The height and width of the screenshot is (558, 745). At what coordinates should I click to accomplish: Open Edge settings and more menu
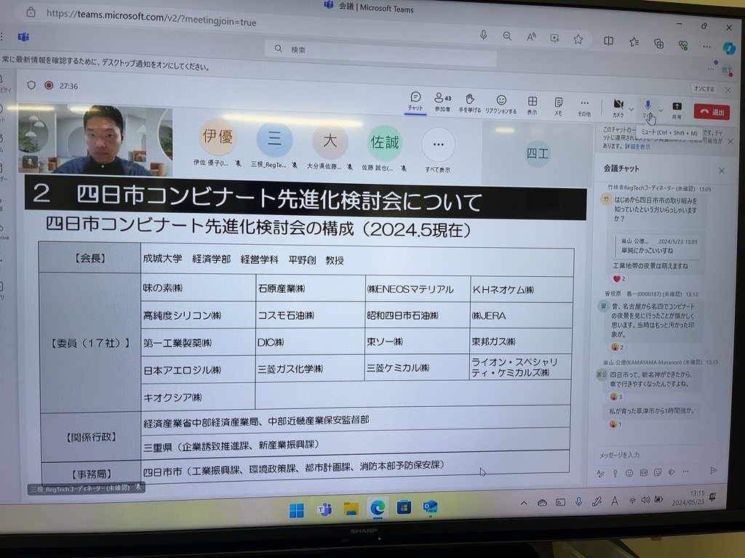point(706,46)
